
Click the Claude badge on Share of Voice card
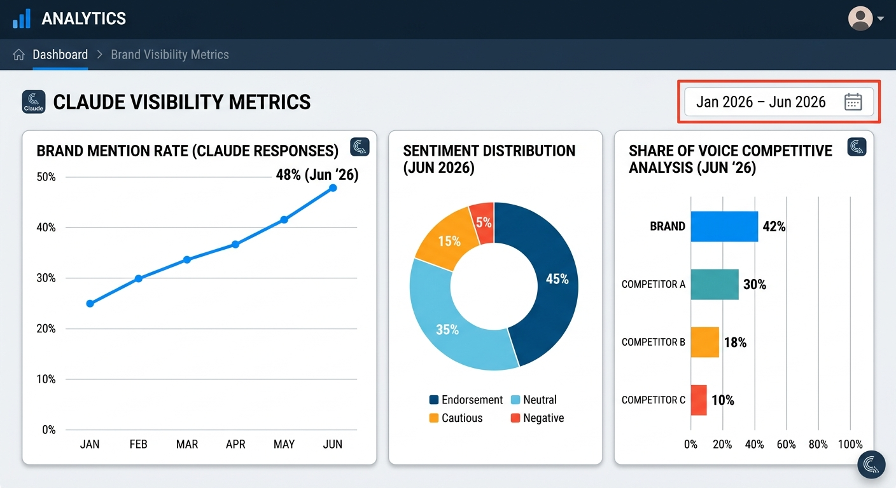pyautogui.click(x=857, y=147)
